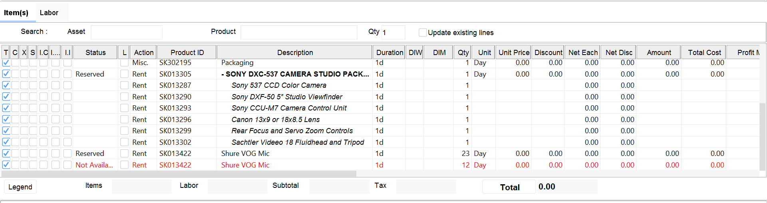Enable Update existing lines checkbox

tap(422, 33)
